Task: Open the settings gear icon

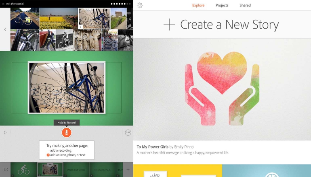Action: click(x=140, y=5)
